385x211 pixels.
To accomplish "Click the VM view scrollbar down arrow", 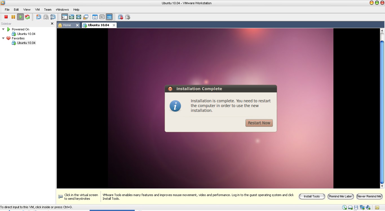I will (382, 186).
